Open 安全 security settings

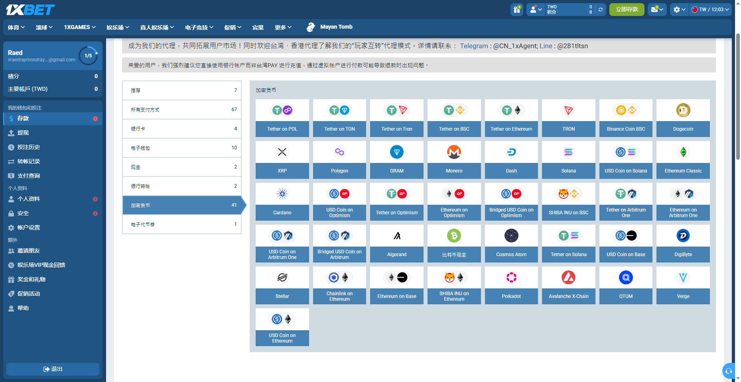pos(53,213)
